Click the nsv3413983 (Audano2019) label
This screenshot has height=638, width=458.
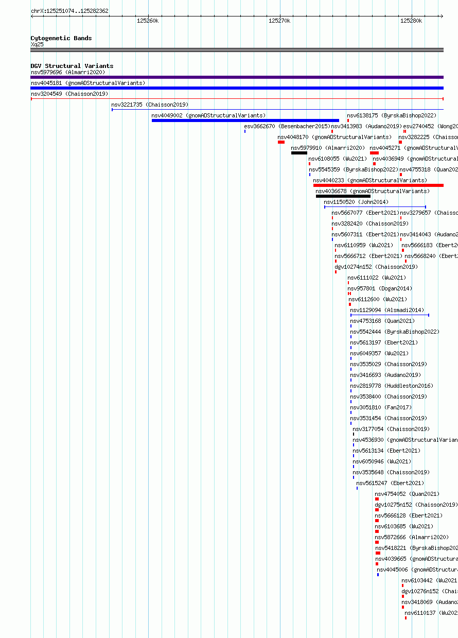366,126
